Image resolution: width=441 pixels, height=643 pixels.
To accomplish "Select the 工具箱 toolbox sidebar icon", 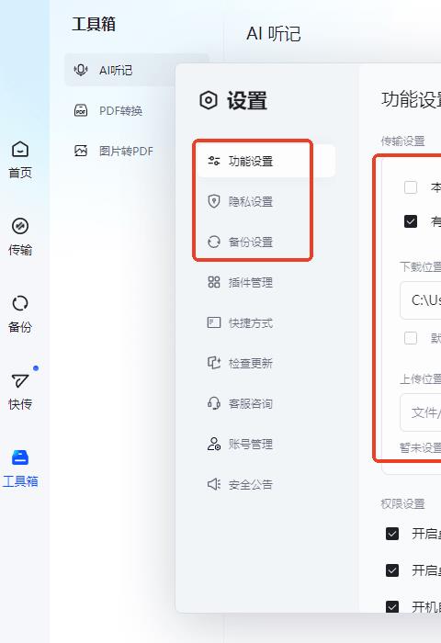I will [x=20, y=457].
